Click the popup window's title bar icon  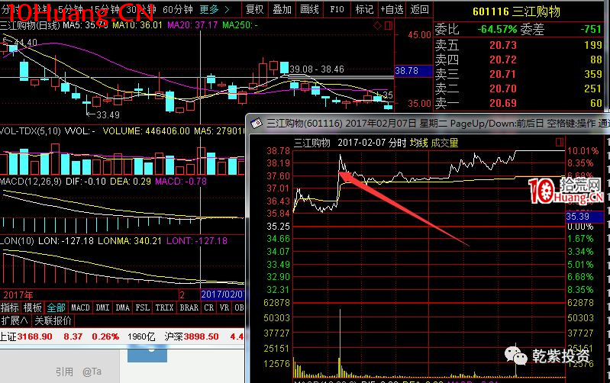[257, 124]
